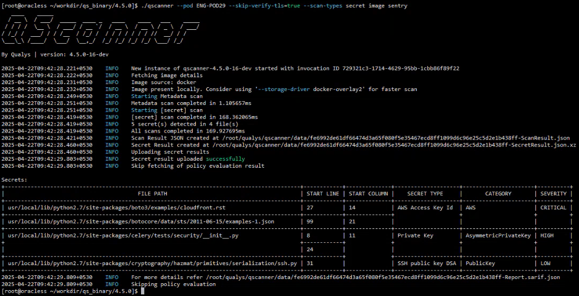Click the 'Starting Metadata scan' line
Viewport: 579px width, 296px height.
[167, 96]
